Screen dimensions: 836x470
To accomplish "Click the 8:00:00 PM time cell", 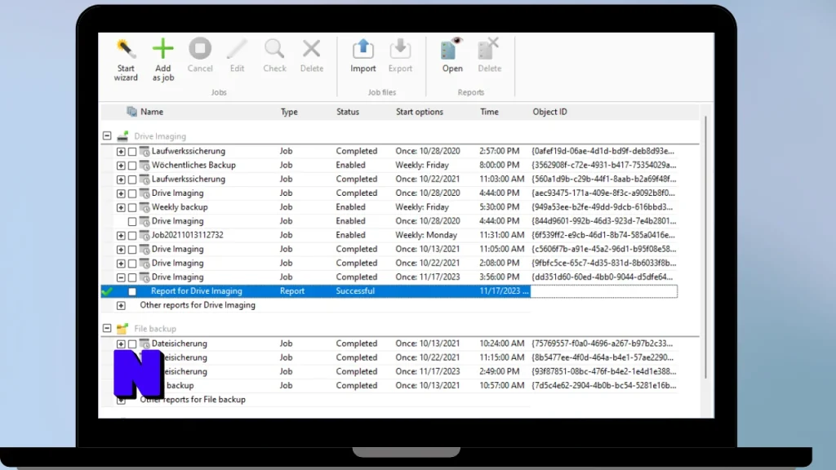I will [x=499, y=165].
